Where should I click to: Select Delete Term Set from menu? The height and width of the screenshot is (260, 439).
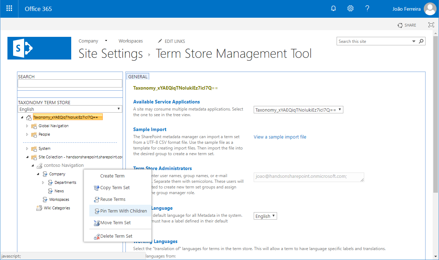pyautogui.click(x=116, y=236)
